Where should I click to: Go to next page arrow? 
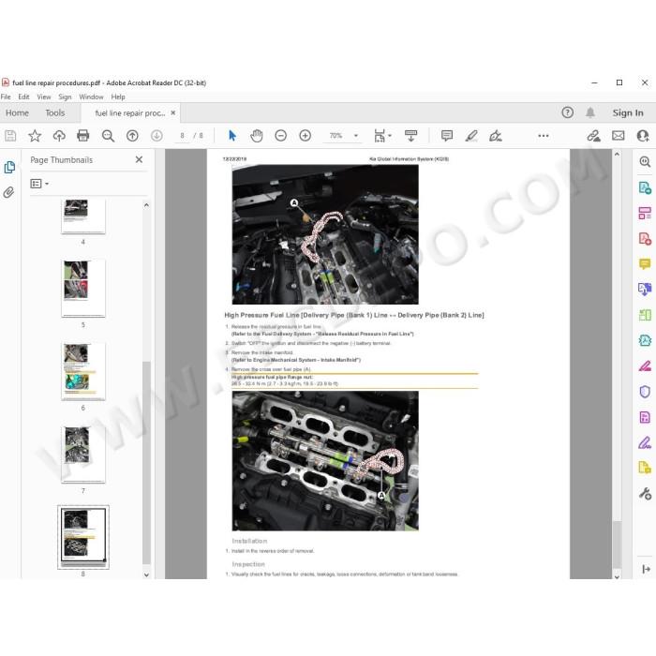157,136
